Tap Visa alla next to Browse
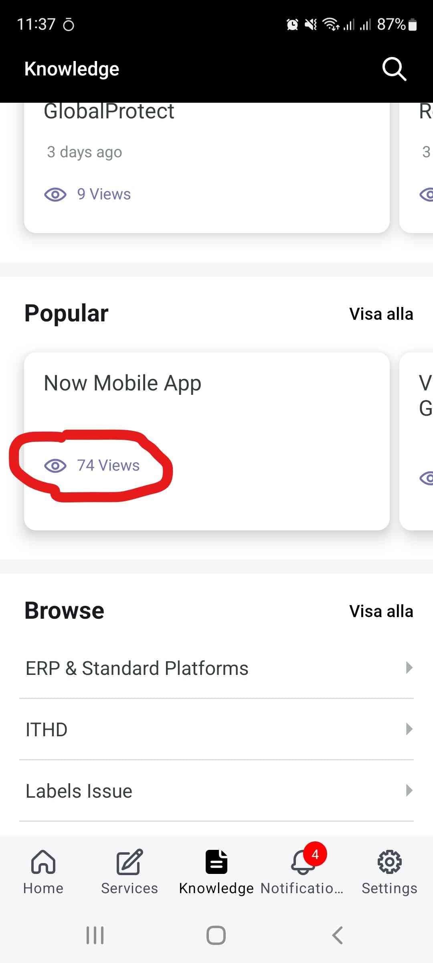The height and width of the screenshot is (963, 433). click(381, 612)
